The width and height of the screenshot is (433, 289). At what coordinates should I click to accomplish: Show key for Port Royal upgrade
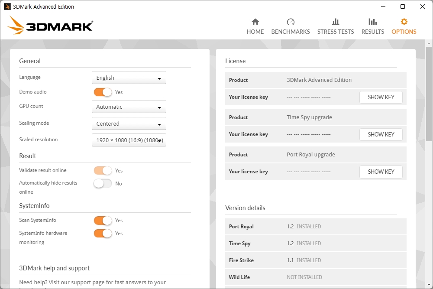click(x=381, y=172)
